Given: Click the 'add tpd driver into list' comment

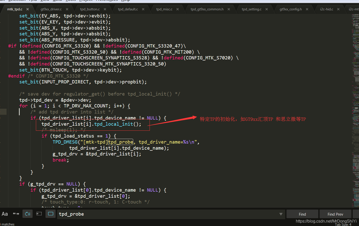Looking at the screenshot, I should [x=72, y=112].
